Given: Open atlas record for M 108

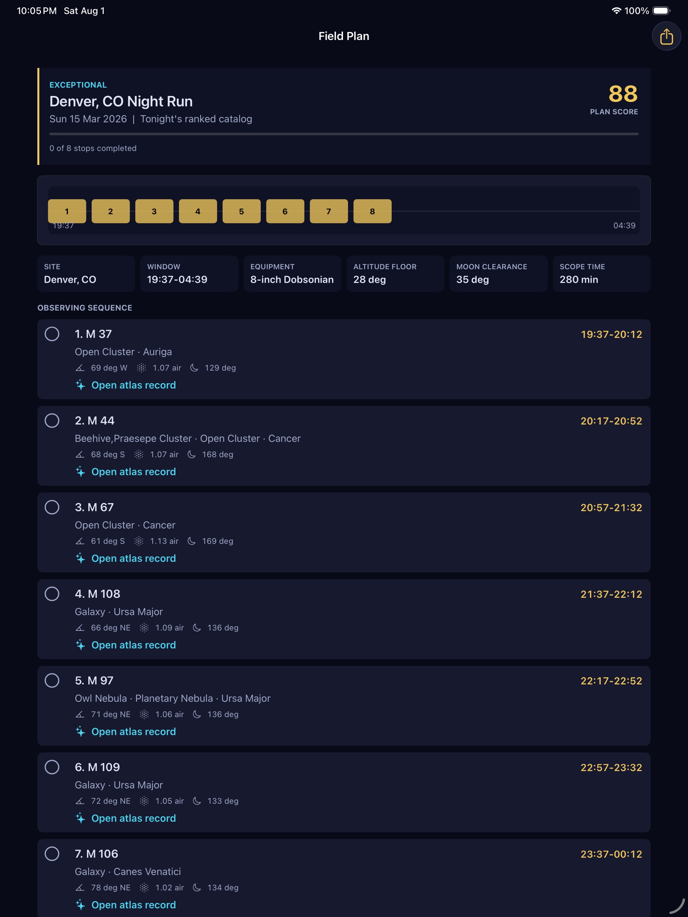Looking at the screenshot, I should tap(126, 645).
